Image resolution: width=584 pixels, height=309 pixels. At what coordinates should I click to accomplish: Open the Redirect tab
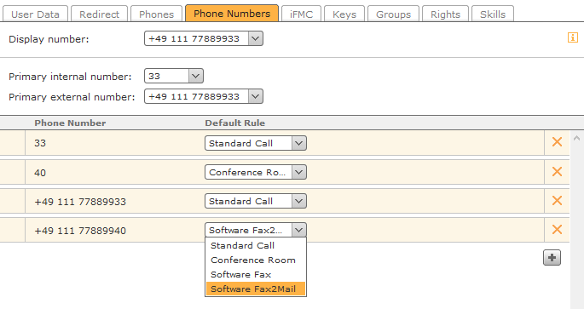[x=99, y=14]
